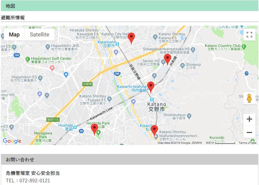This screenshot has width=259, height=185.
Task: Click the Hoshida station train icon
Action: click(x=75, y=127)
